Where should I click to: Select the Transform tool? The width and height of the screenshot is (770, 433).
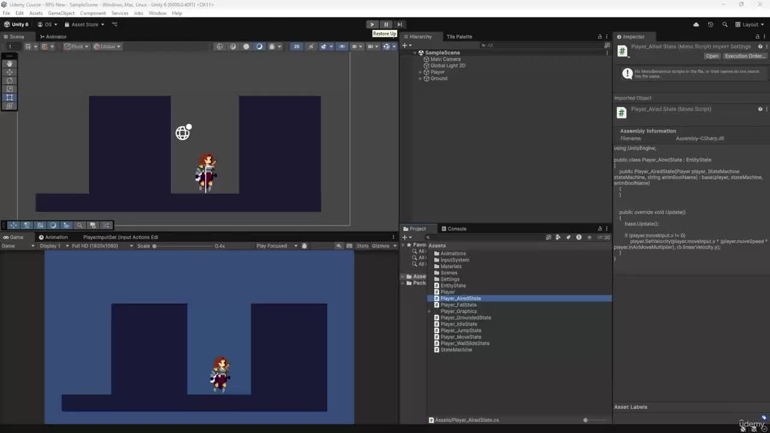click(9, 106)
